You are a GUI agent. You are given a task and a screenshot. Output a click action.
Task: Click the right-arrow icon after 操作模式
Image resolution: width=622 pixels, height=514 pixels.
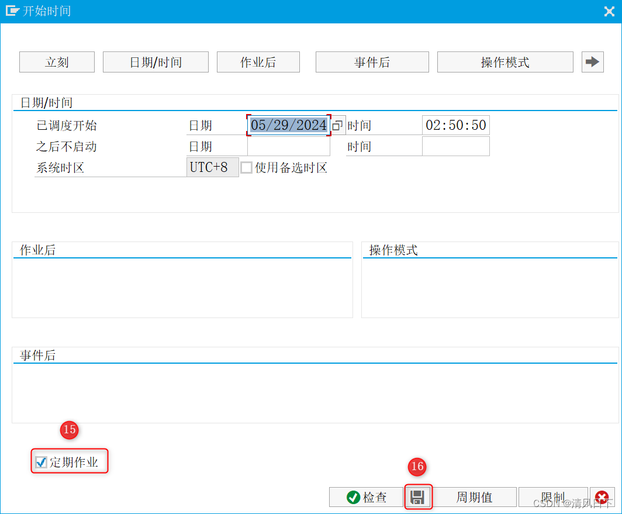(592, 61)
